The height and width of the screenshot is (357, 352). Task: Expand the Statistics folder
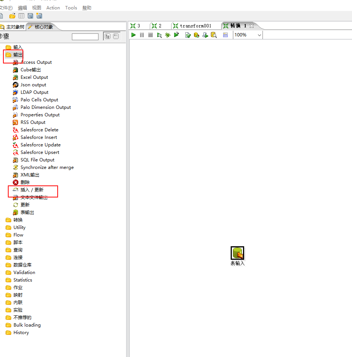click(x=19, y=280)
